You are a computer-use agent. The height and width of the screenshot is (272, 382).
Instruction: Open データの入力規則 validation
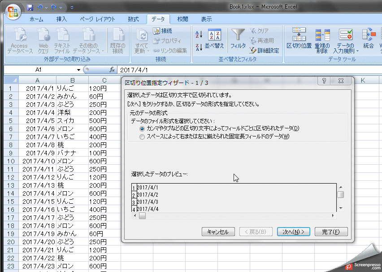click(x=346, y=40)
